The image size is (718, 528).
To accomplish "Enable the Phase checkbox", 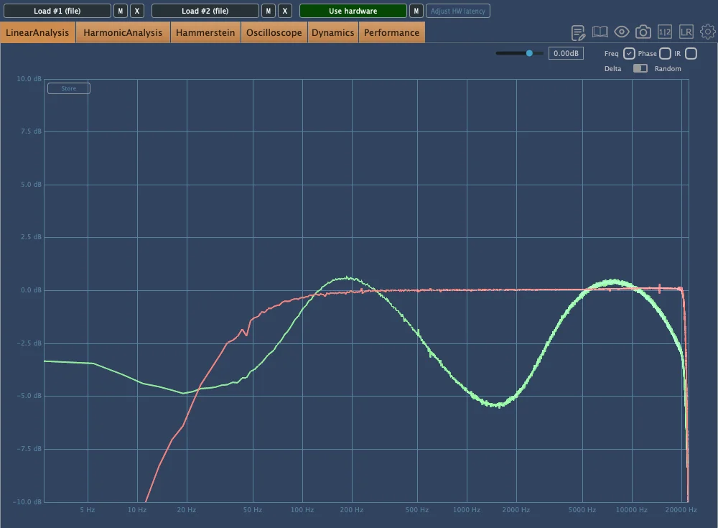I will tap(665, 54).
